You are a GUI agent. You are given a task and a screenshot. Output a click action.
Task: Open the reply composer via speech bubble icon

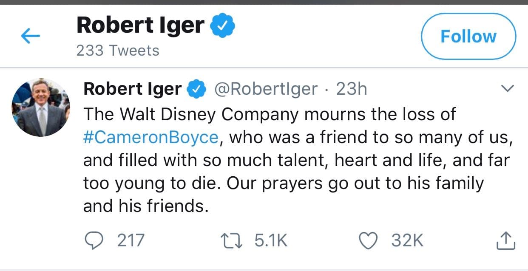point(95,240)
